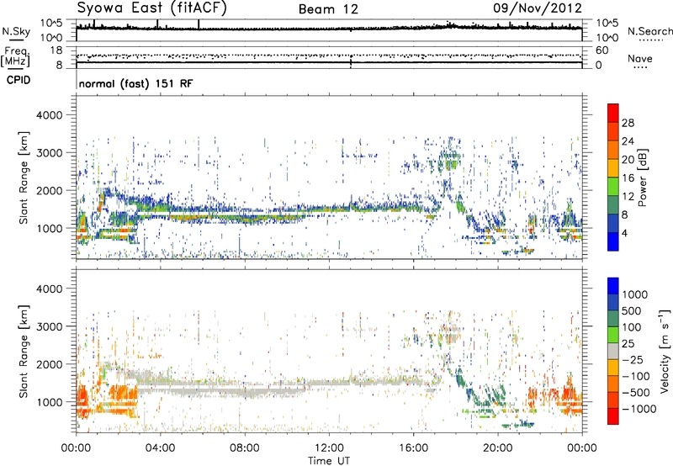Click the red bottom of velocity colorbar
The width and height of the screenshot is (673, 466).
coord(613,416)
